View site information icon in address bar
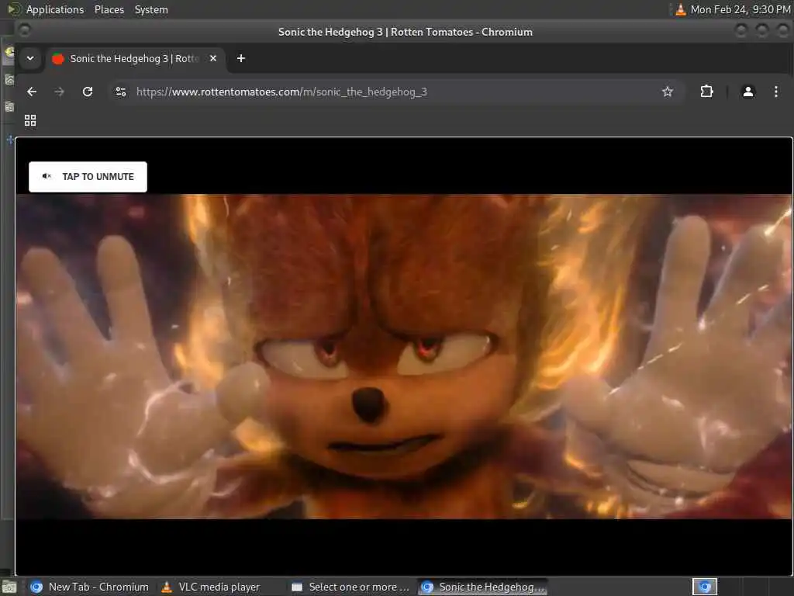794x596 pixels. tap(121, 92)
